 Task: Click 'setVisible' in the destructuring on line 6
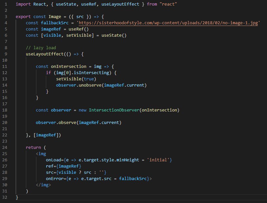(x=79, y=35)
